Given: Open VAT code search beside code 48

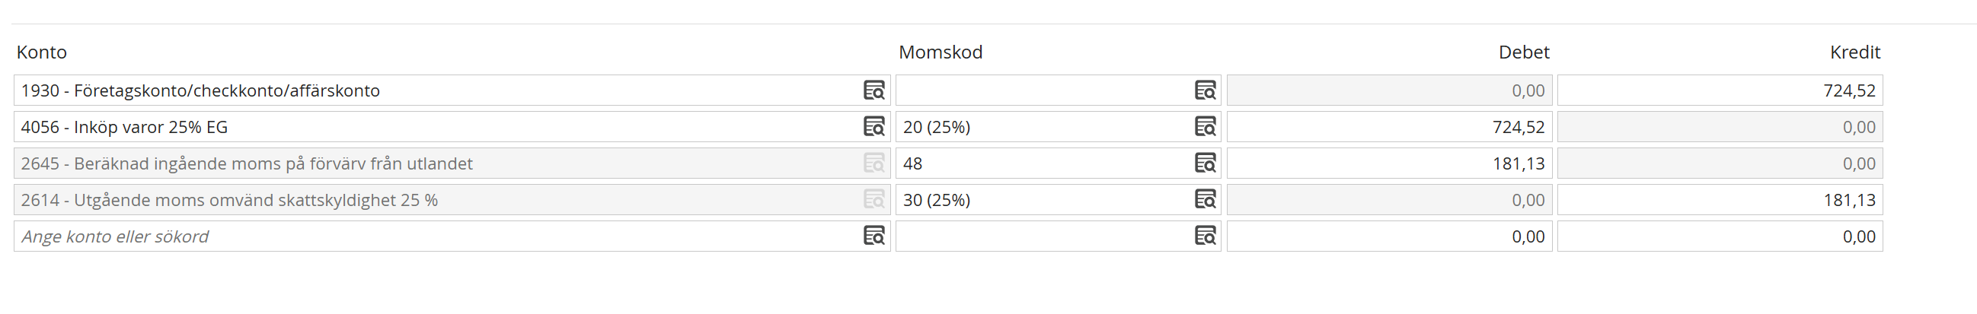Looking at the screenshot, I should click(x=1205, y=163).
